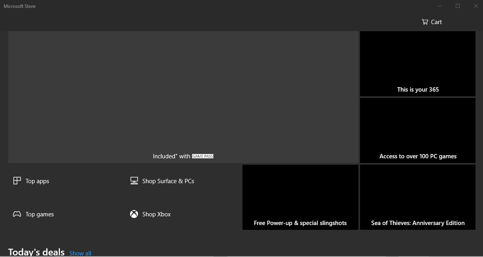The image size is (483, 257).
Task: Click the Cart label
Action: click(436, 22)
